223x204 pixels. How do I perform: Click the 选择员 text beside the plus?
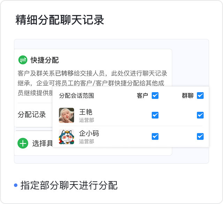(42, 143)
